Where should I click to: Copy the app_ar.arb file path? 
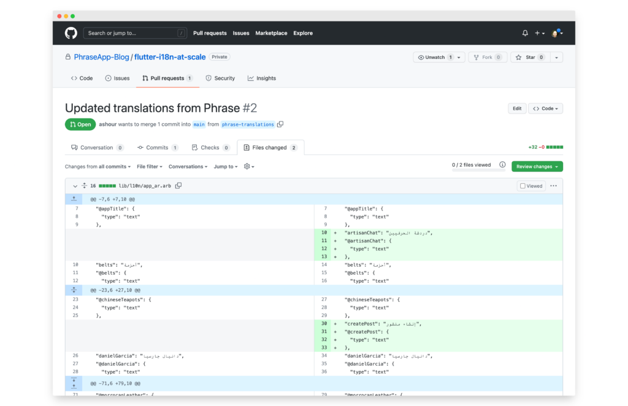pyautogui.click(x=178, y=186)
